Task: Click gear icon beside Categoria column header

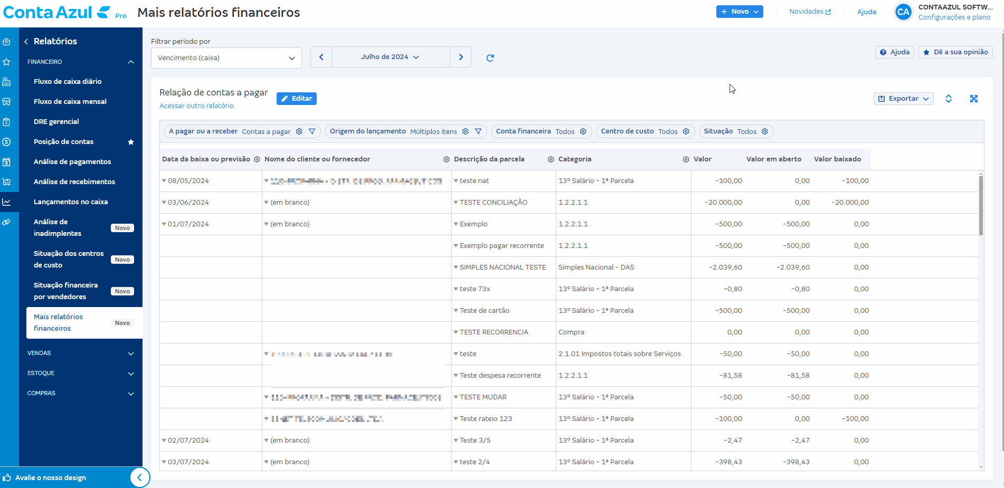Action: [686, 159]
